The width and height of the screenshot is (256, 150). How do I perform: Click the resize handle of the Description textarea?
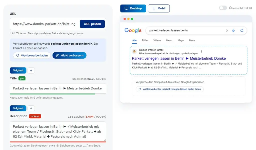tap(105, 140)
